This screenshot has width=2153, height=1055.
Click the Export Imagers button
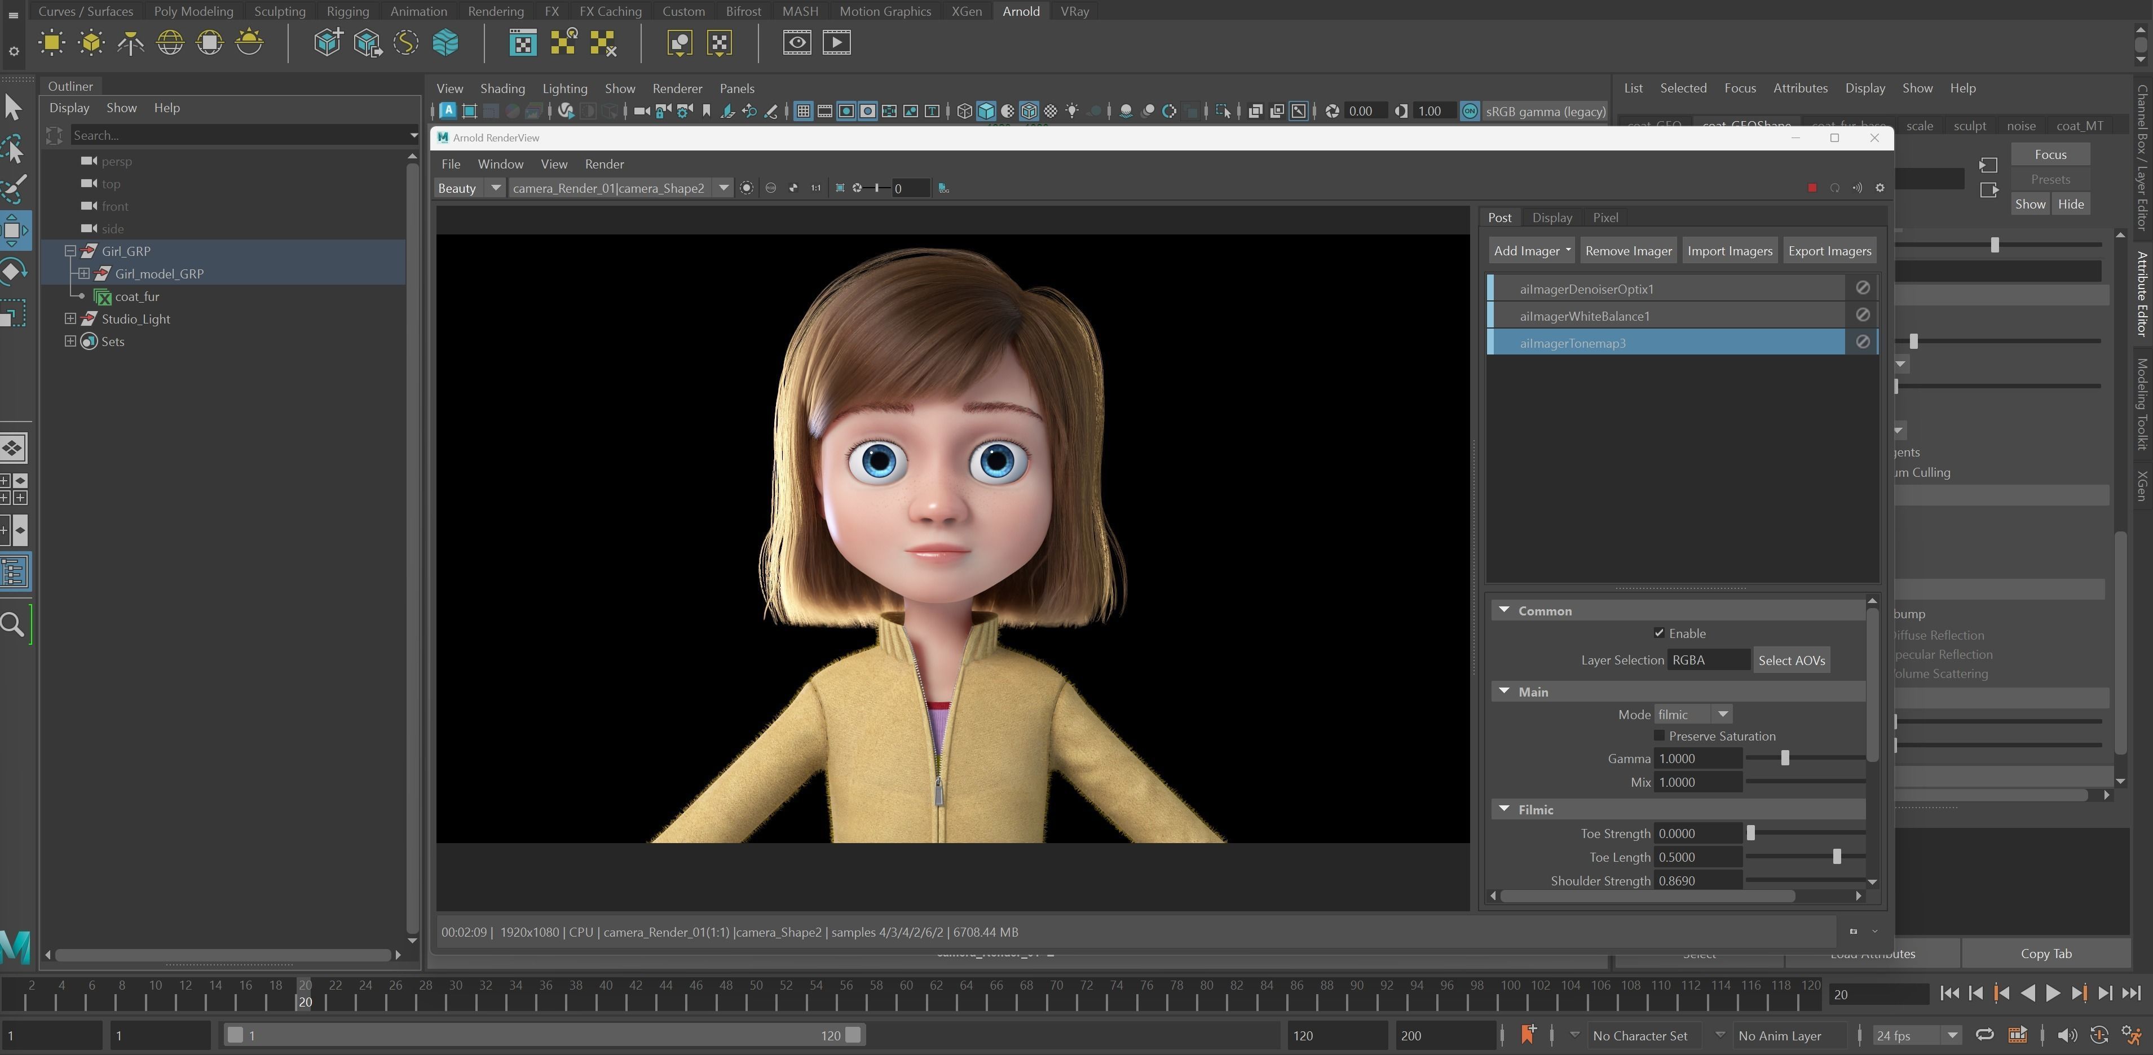pyautogui.click(x=1829, y=251)
